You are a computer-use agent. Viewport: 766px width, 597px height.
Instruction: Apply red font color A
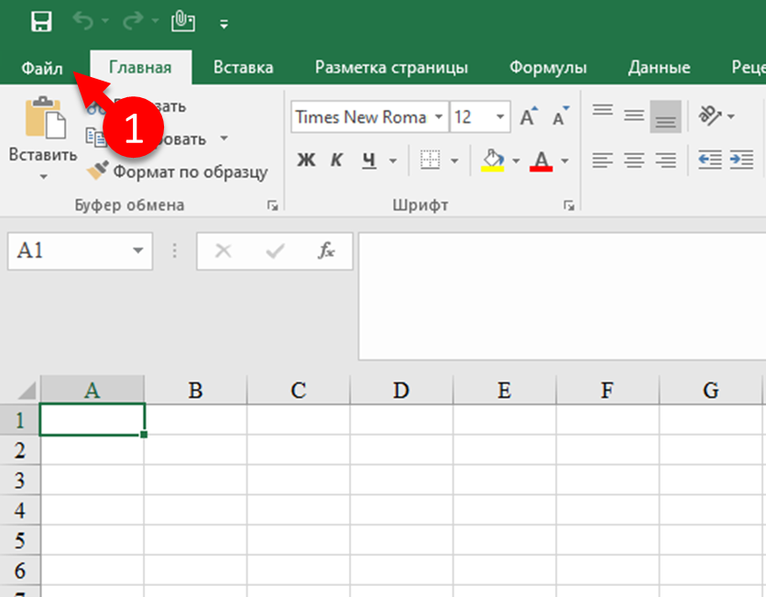coord(542,160)
